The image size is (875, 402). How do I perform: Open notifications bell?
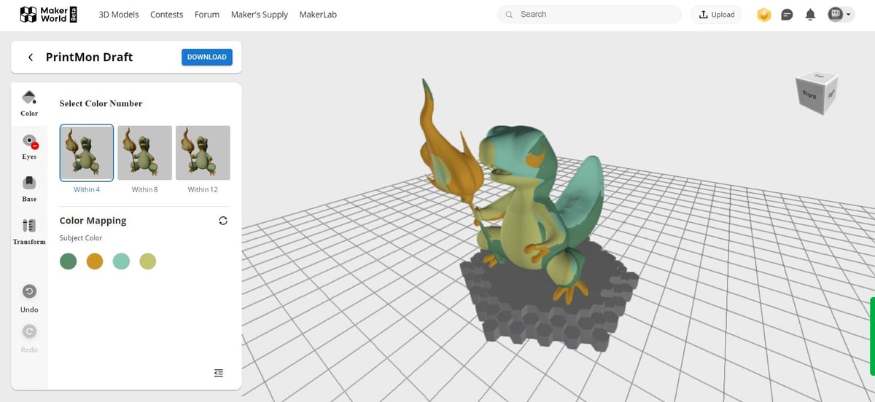pyautogui.click(x=810, y=15)
